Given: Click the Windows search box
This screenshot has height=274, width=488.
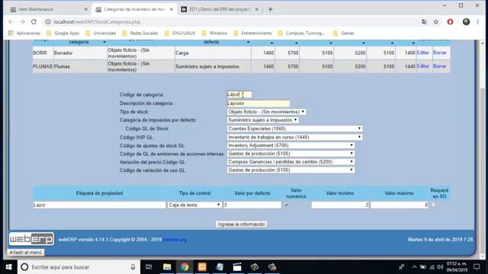Looking at the screenshot, I should [x=78, y=267].
